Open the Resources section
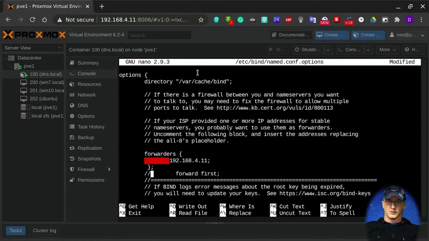Screen dimensions: 429x241 pos(89,84)
